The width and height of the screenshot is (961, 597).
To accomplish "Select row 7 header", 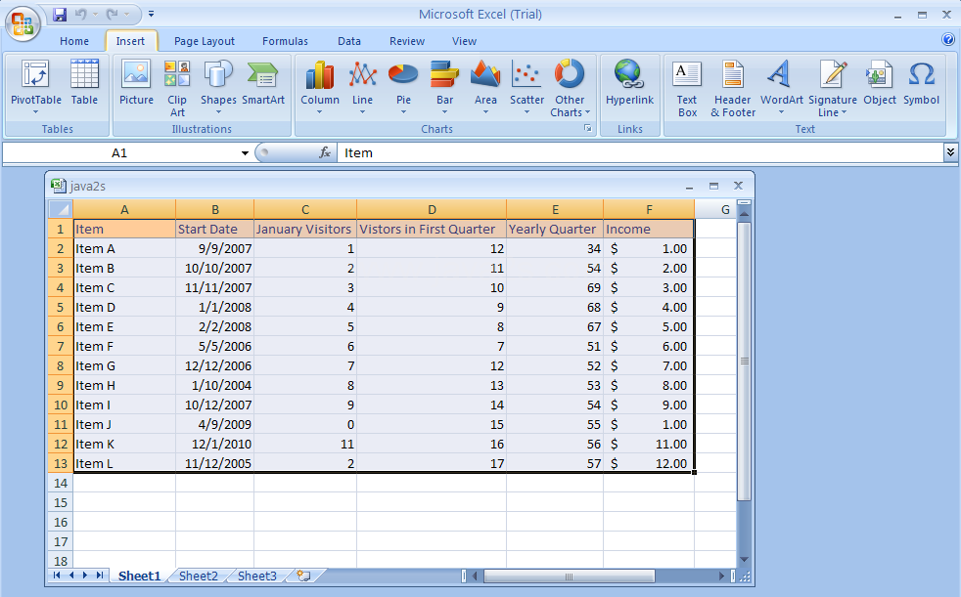I will [x=60, y=346].
